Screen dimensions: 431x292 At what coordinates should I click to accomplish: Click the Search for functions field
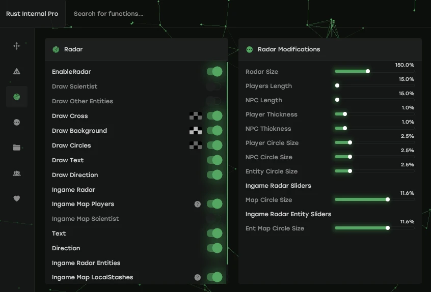(109, 14)
